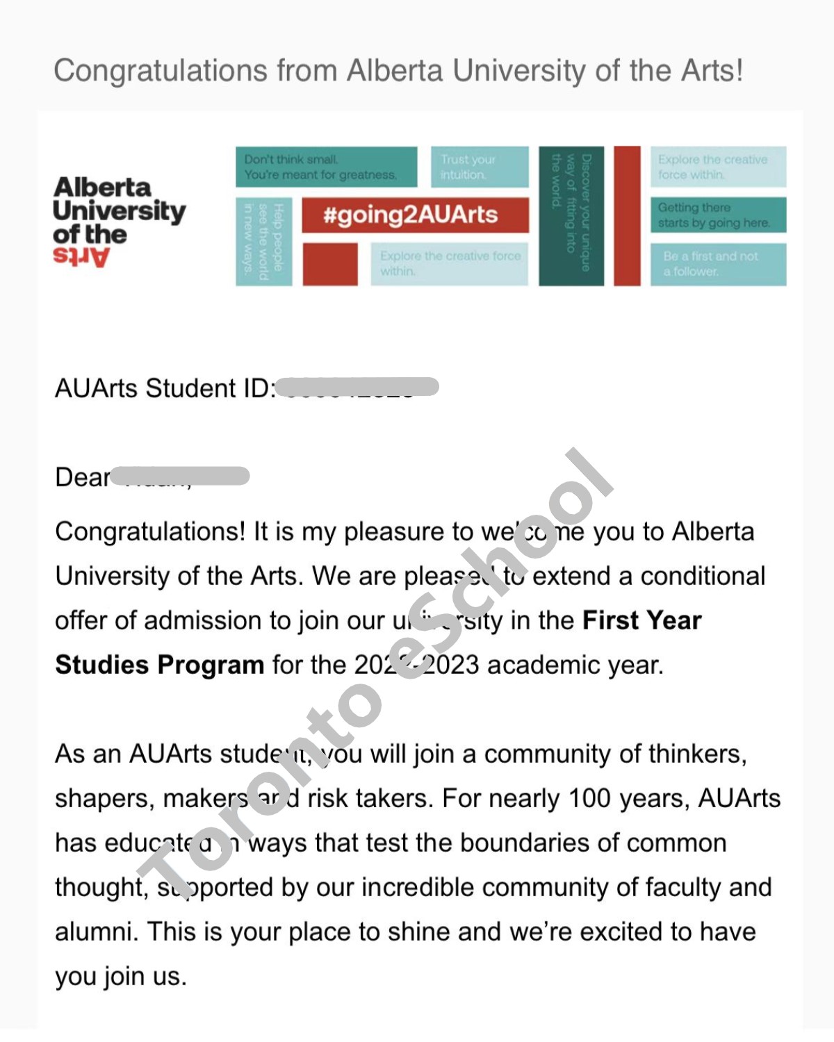Click the "Don't think small" teal tile
The height and width of the screenshot is (1042, 834).
[x=326, y=167]
